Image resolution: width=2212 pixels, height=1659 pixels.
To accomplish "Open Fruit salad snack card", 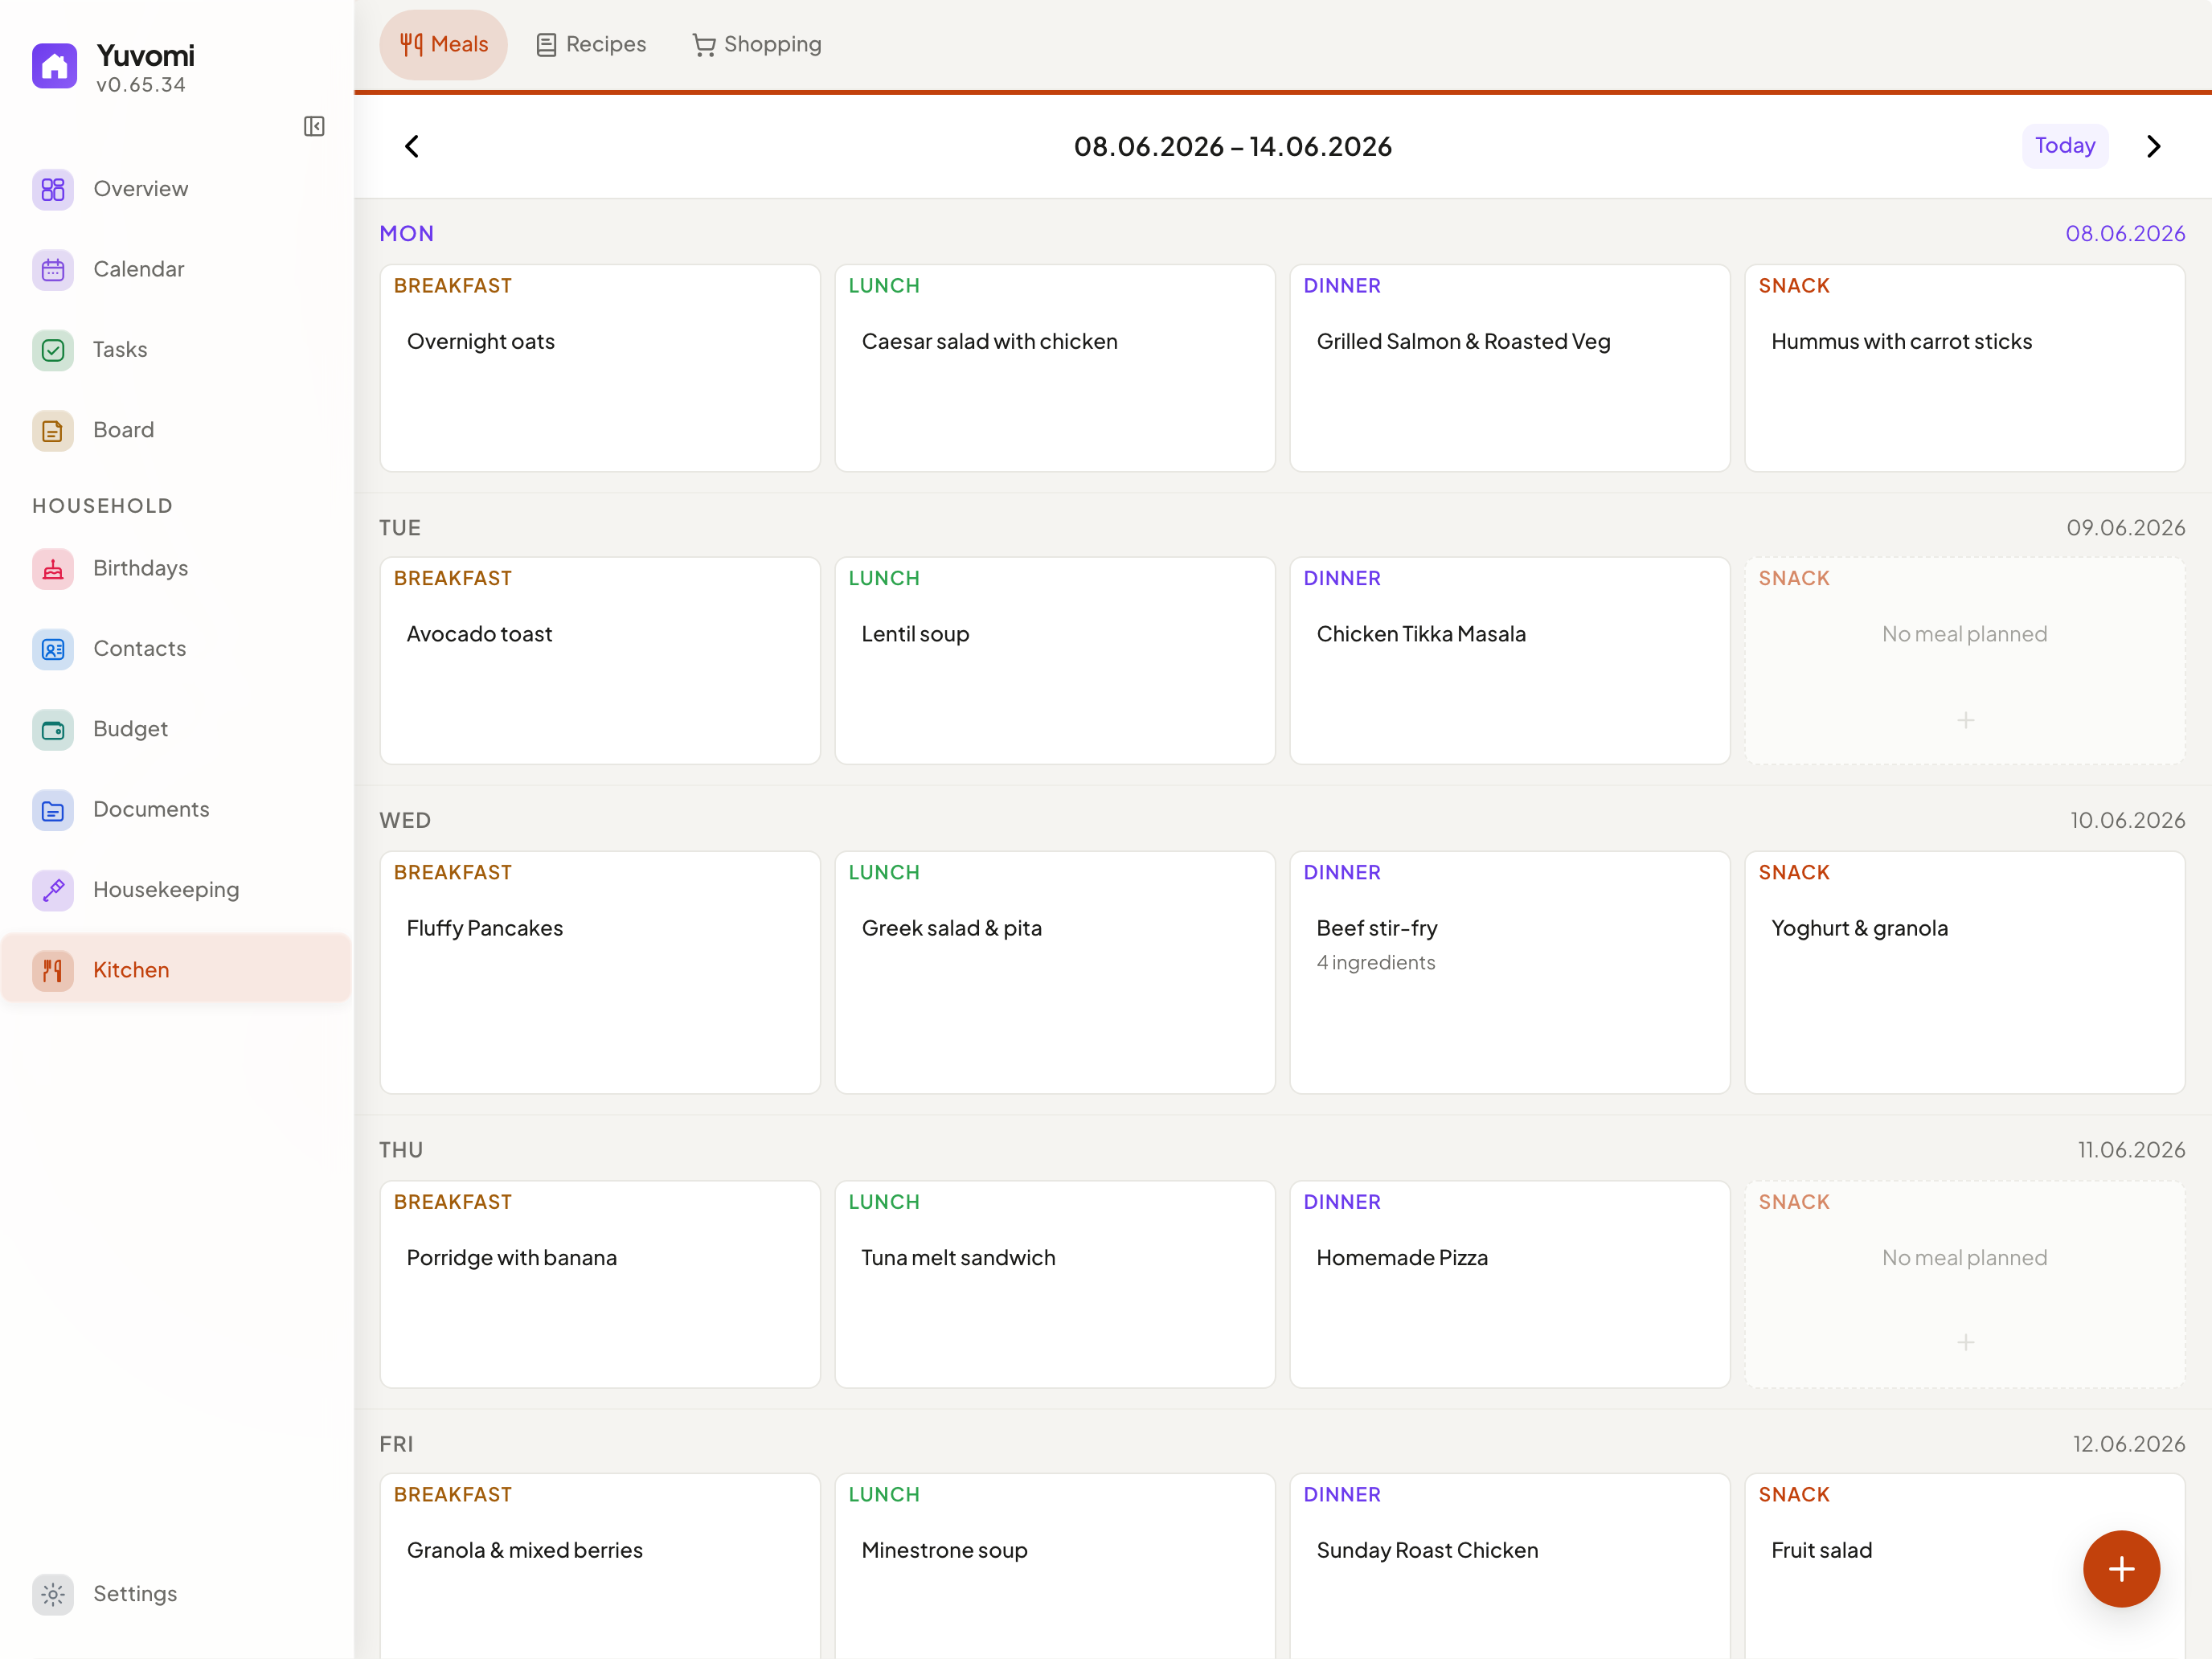I will pyautogui.click(x=1965, y=1566).
